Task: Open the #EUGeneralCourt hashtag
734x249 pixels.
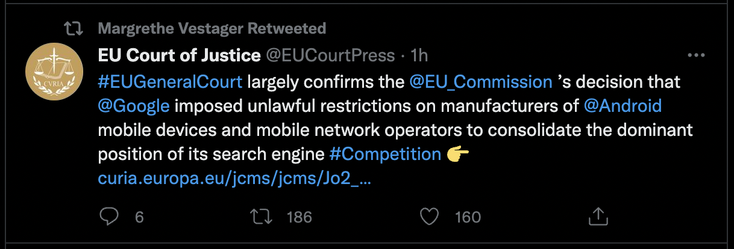Action: [x=170, y=81]
